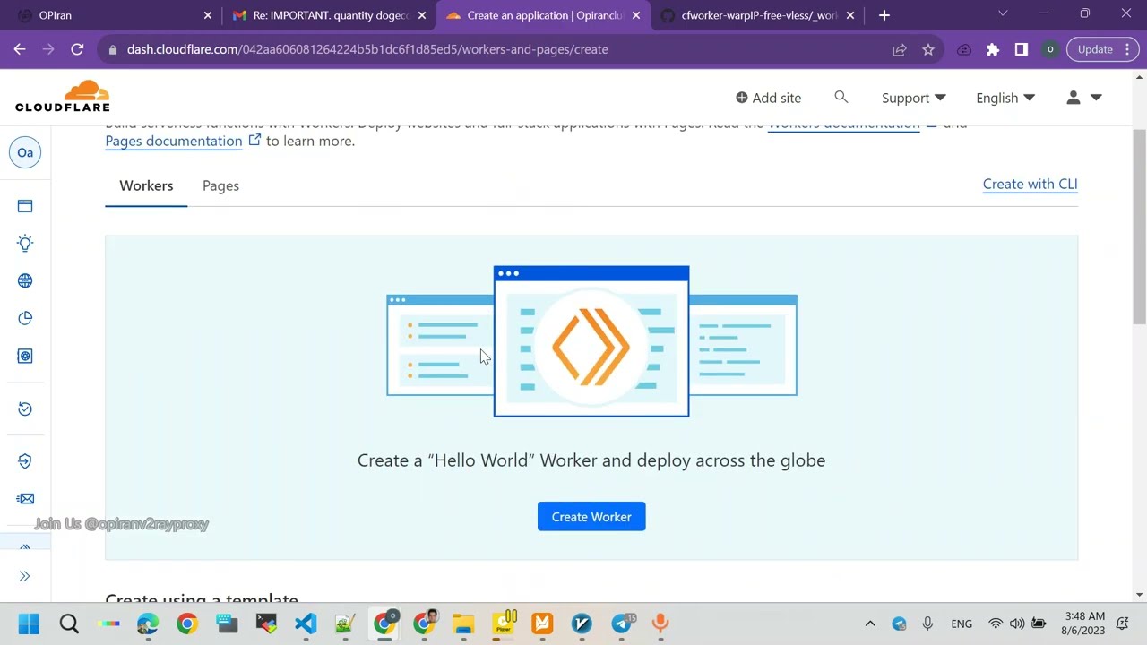Open the lightbulb Discover icon in sidebar
1147x645 pixels.
tap(25, 244)
